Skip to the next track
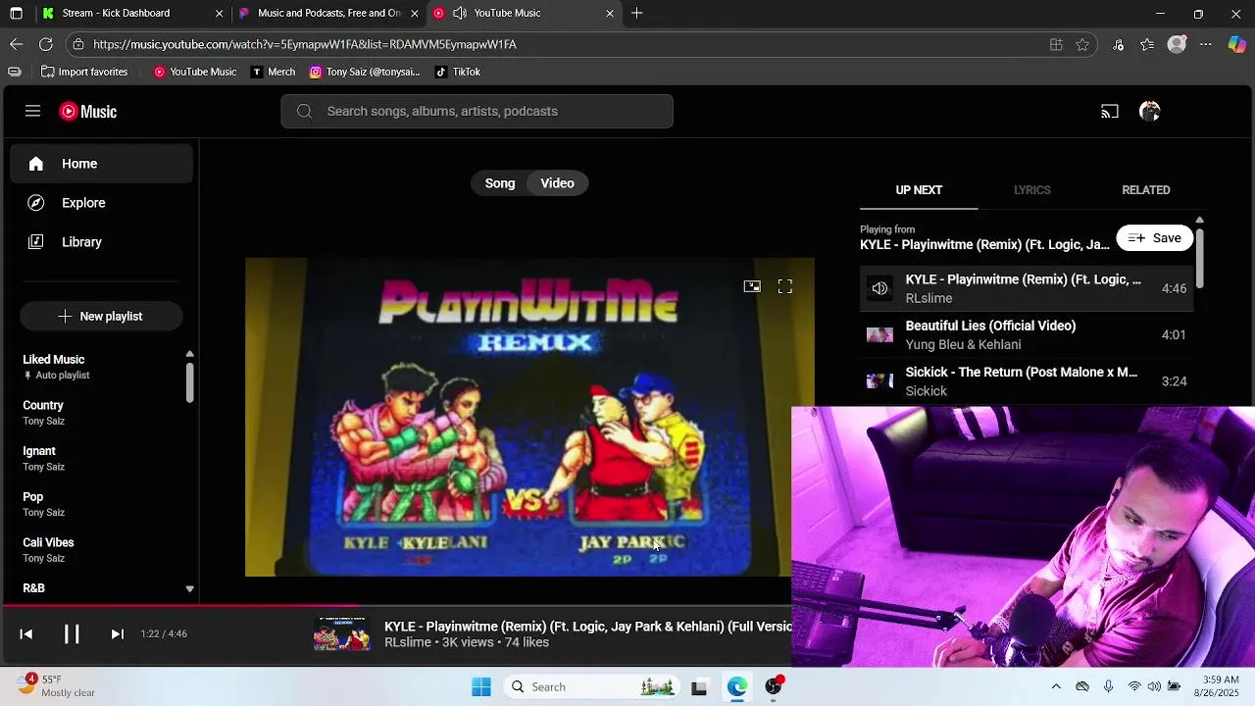The height and width of the screenshot is (706, 1255). [117, 634]
